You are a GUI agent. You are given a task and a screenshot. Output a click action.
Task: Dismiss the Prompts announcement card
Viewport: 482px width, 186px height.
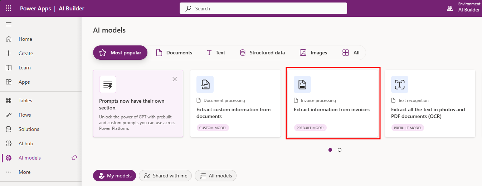(175, 79)
